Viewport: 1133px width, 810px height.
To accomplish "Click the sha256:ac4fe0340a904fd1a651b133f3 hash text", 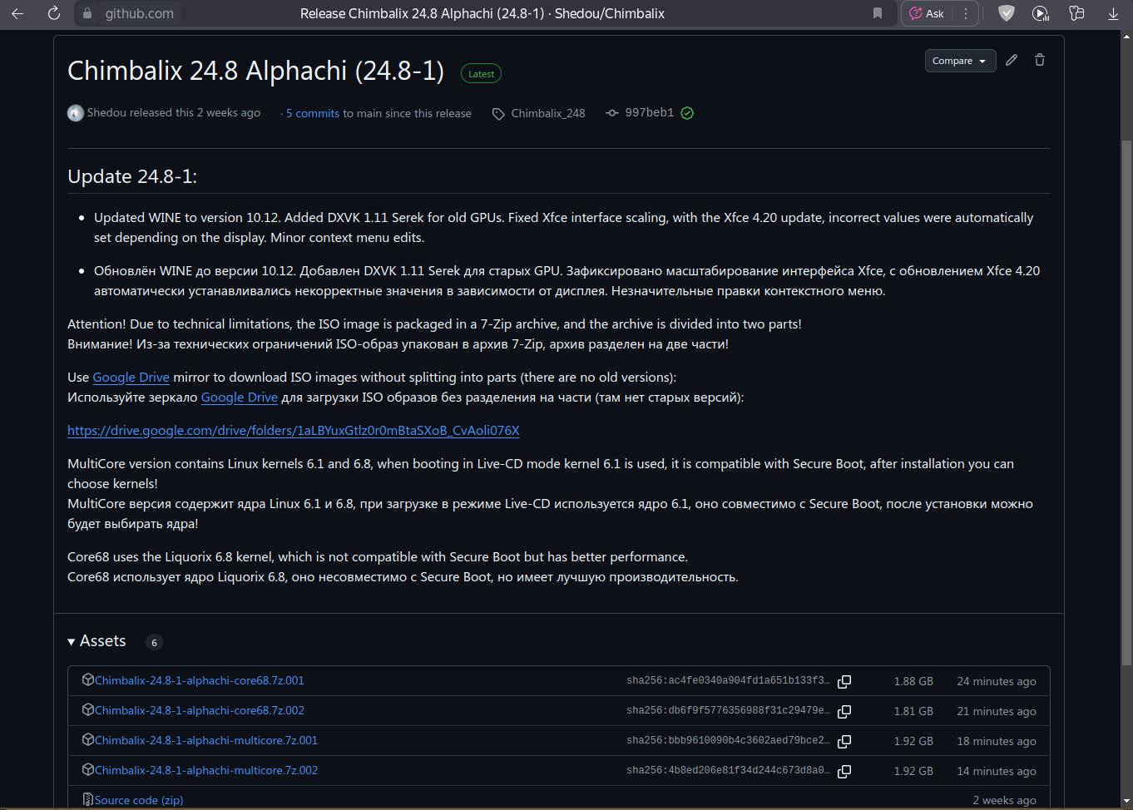I will click(728, 681).
